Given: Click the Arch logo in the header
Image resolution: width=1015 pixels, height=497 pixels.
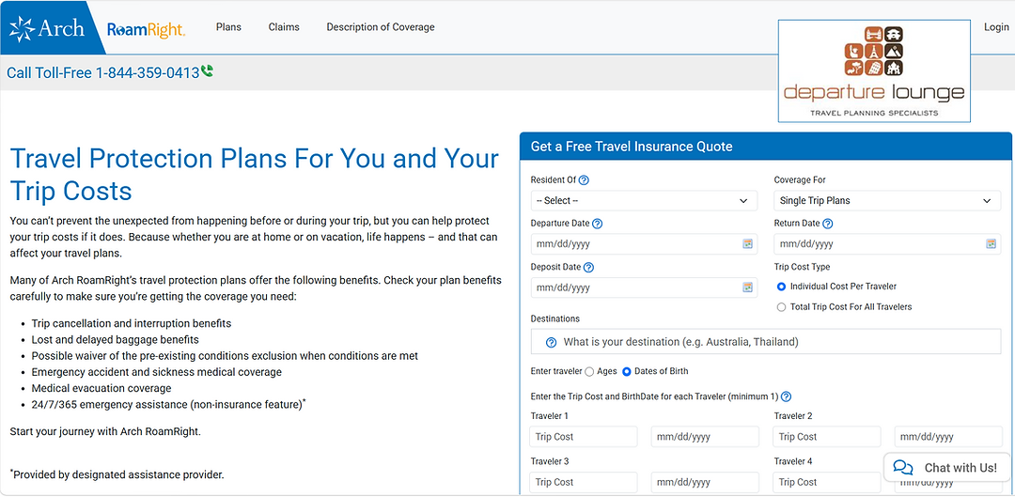Looking at the screenshot, I should click(x=47, y=28).
